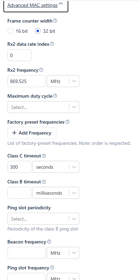Open help tooltip for Frame counter width
The width and height of the screenshot is (139, 280).
[55, 21]
